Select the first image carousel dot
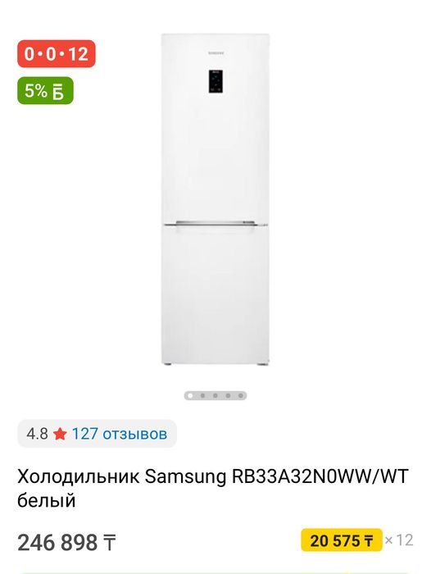 pos(190,395)
